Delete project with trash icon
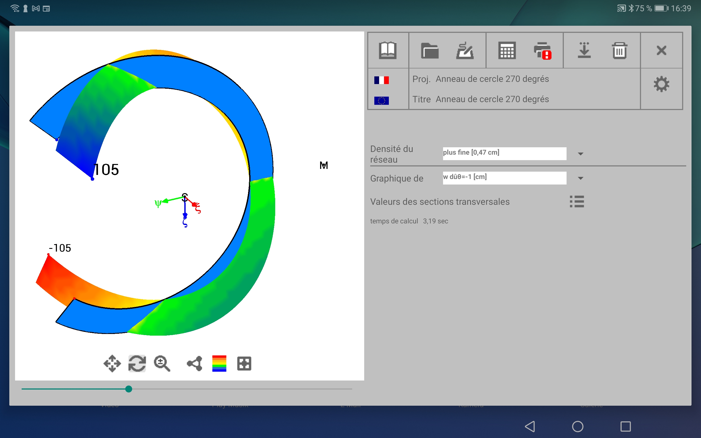 click(619, 51)
